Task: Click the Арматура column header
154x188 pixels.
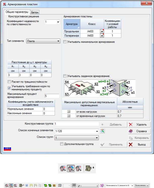Action: [x=72, y=24]
